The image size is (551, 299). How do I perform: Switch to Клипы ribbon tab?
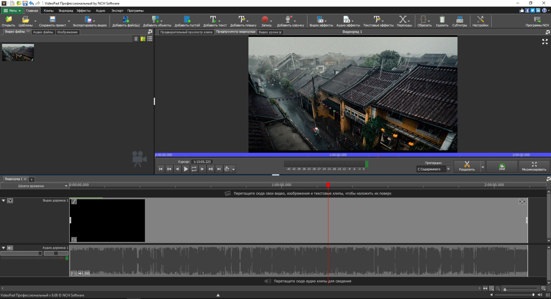(49, 11)
